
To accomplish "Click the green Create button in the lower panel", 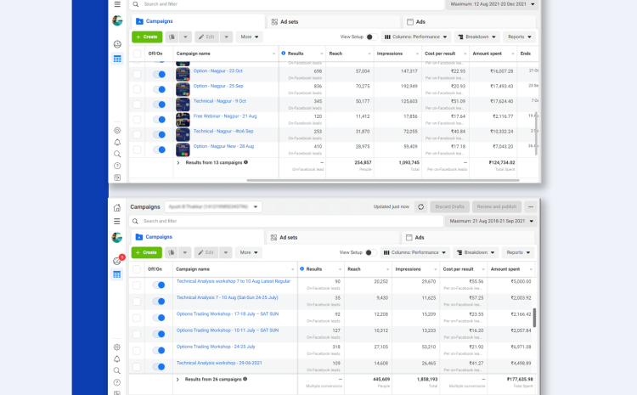I will pyautogui.click(x=146, y=252).
